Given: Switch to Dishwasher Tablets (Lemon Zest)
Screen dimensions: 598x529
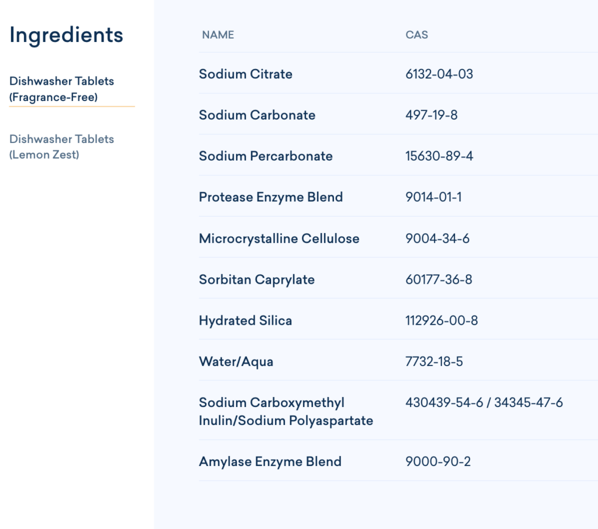Looking at the screenshot, I should pyautogui.click(x=62, y=147).
